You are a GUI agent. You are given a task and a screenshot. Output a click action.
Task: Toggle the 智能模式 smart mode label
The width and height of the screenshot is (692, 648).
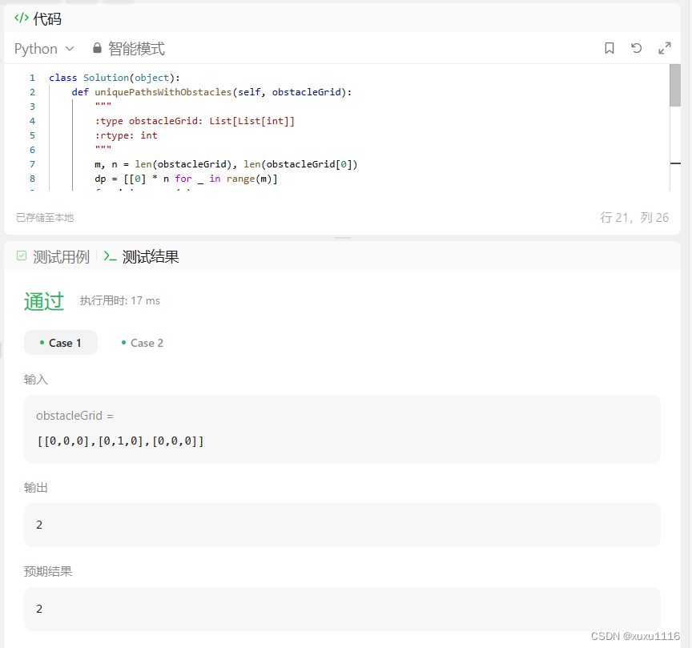(x=136, y=49)
